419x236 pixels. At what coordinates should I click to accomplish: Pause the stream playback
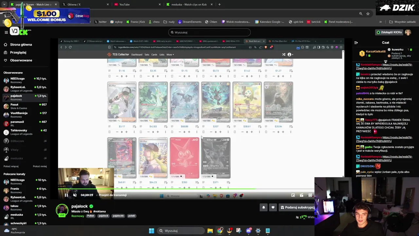tap(66, 195)
